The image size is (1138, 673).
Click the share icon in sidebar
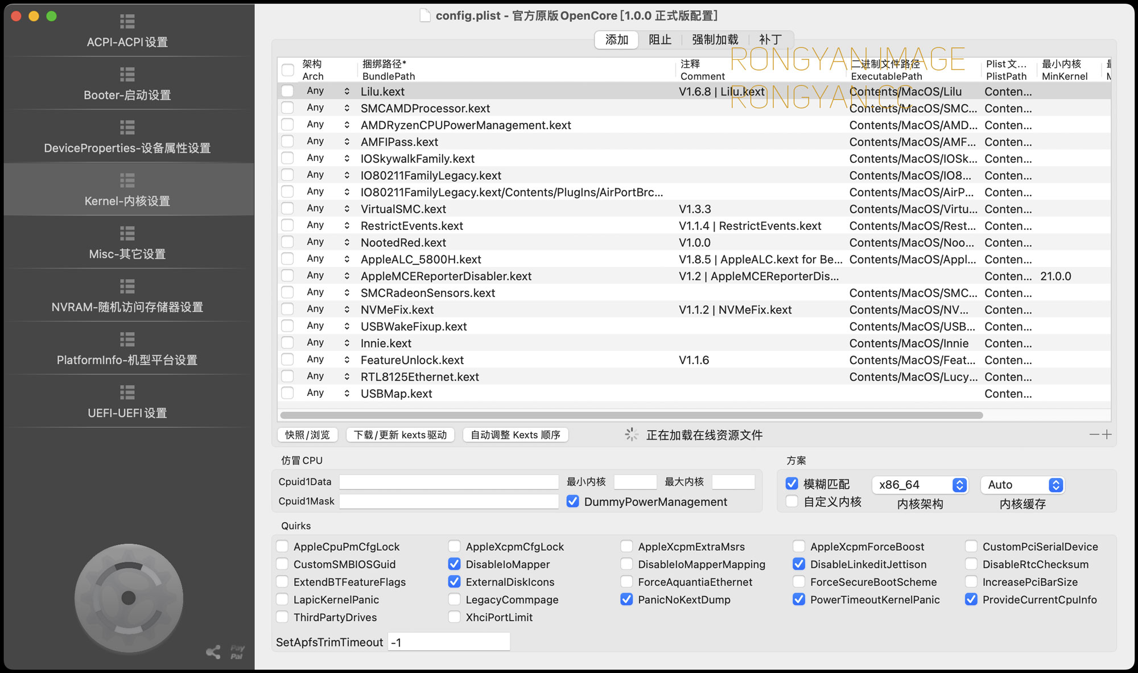click(x=213, y=652)
